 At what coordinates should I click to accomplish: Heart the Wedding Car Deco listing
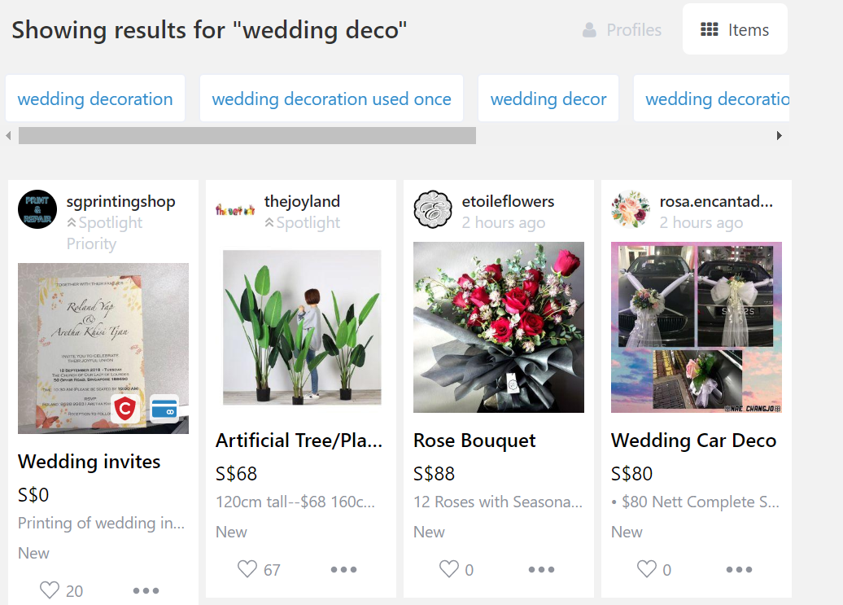pyautogui.click(x=646, y=569)
